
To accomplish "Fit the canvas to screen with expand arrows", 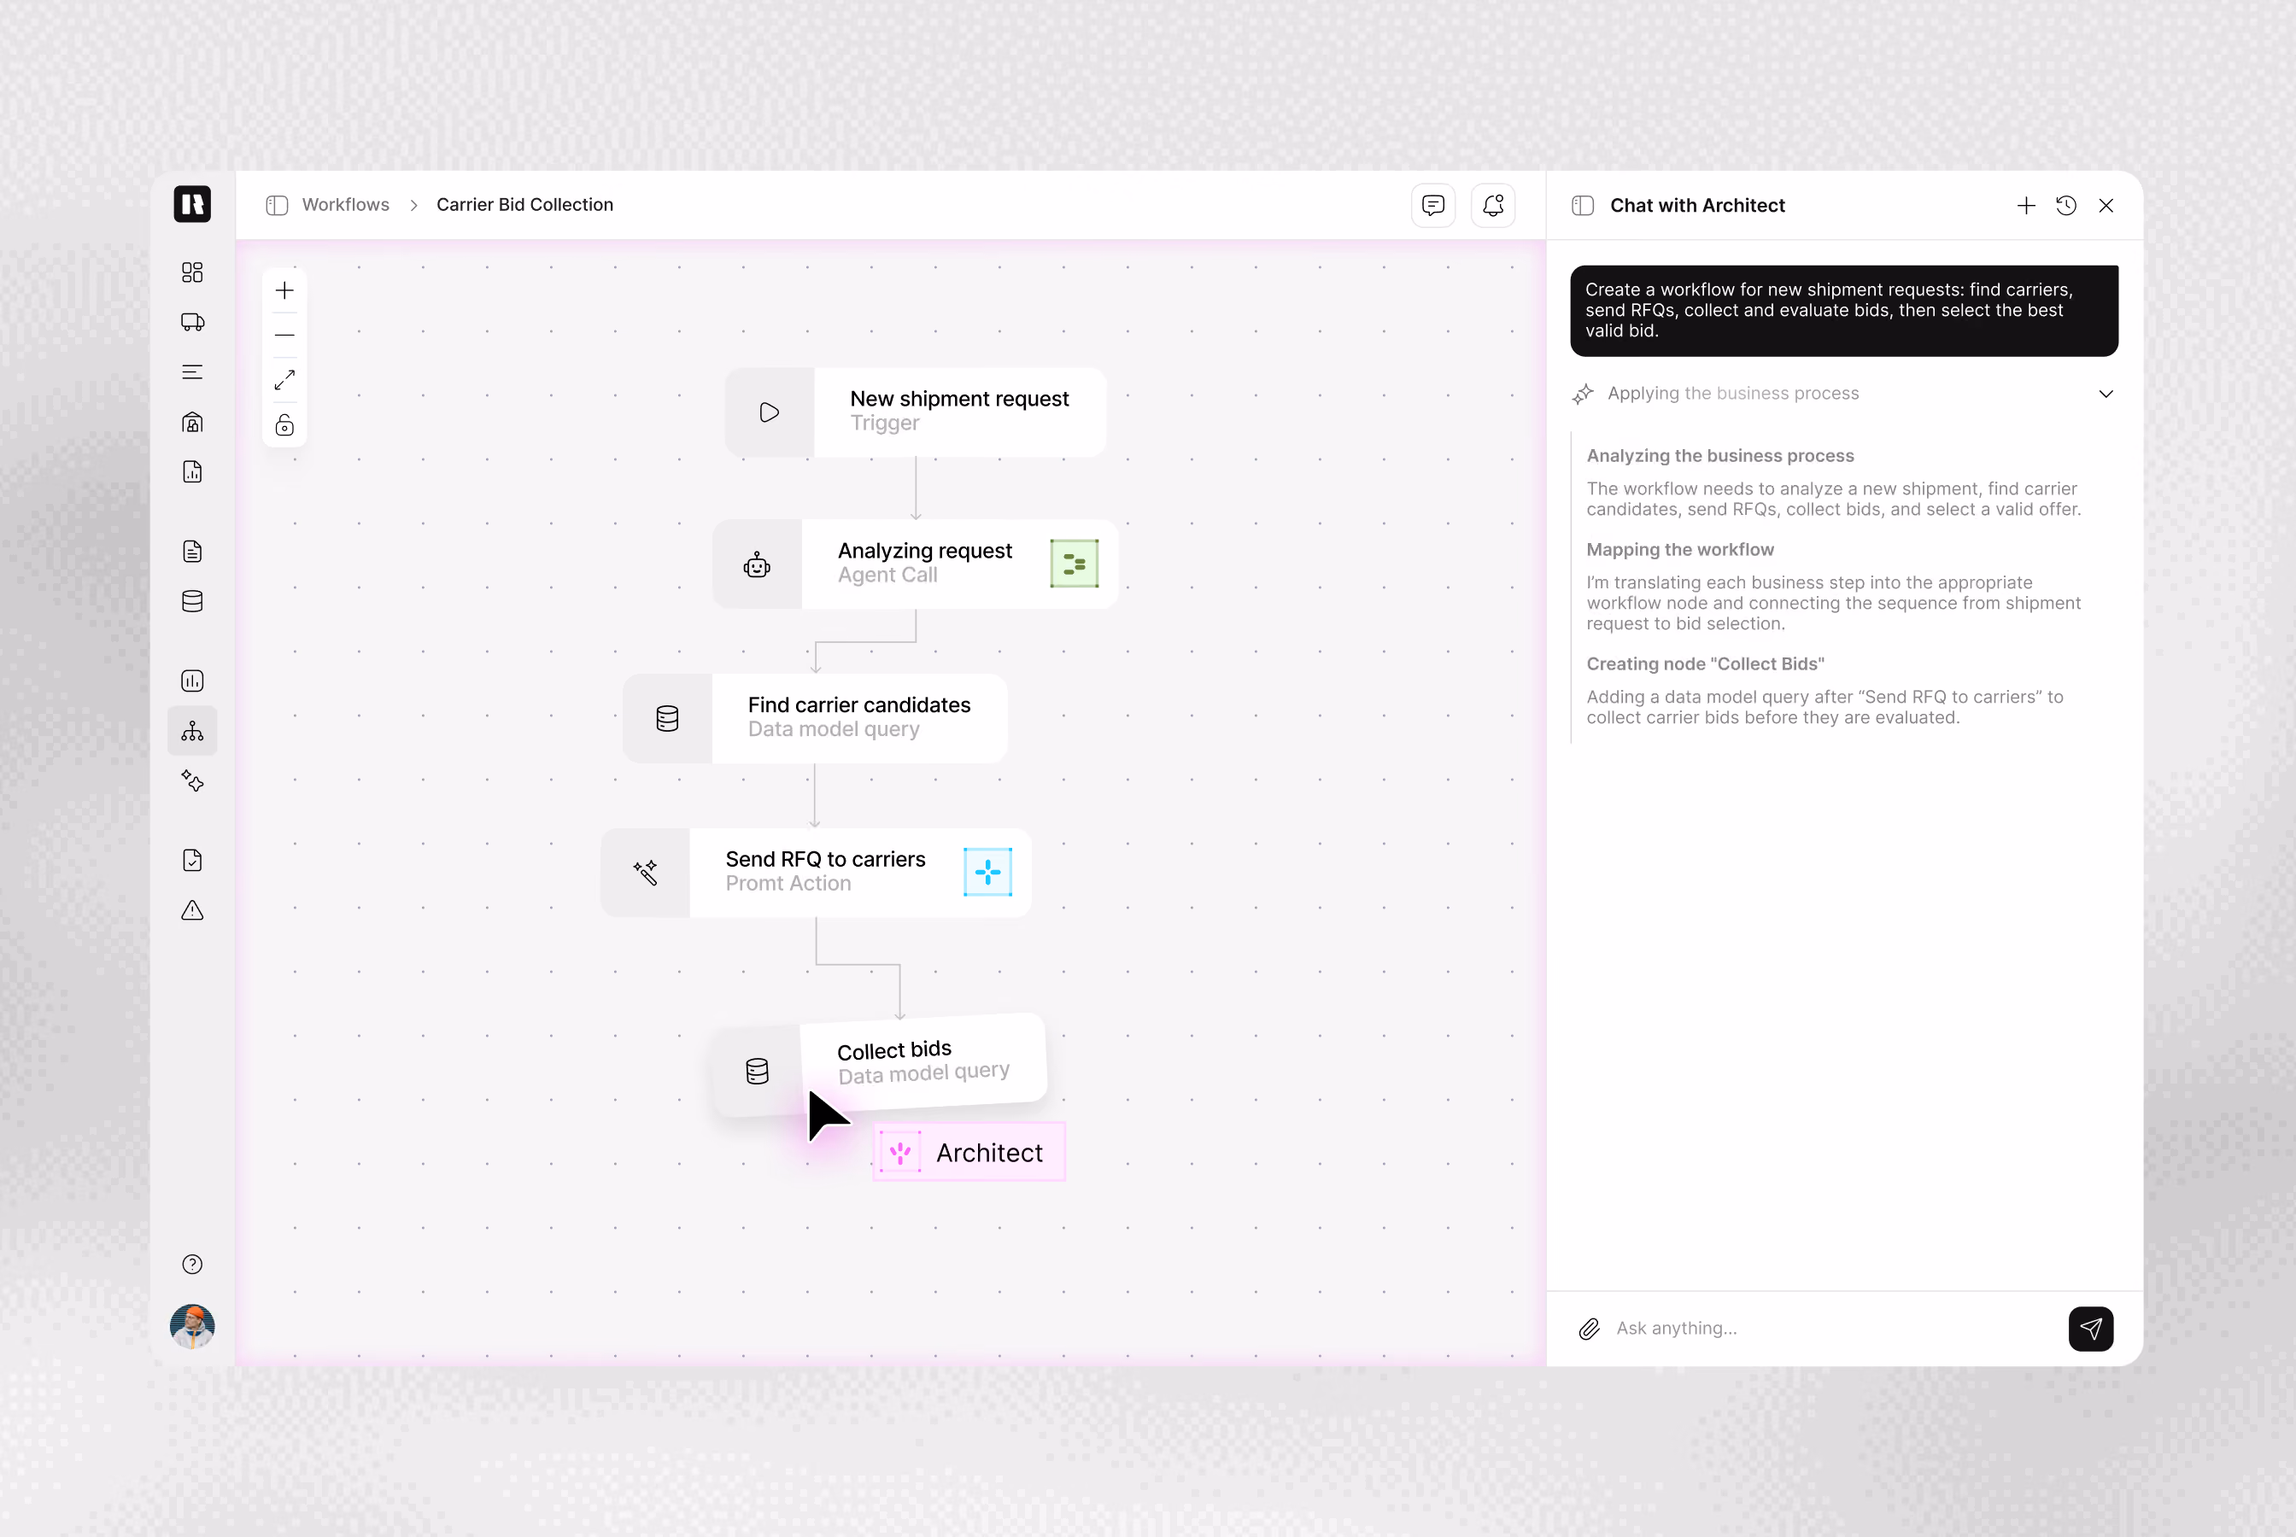I will (x=284, y=380).
